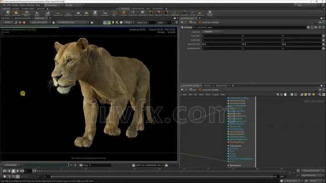Open the network editor Add menu
Screen dimensions: 326x183
(x=185, y=95)
